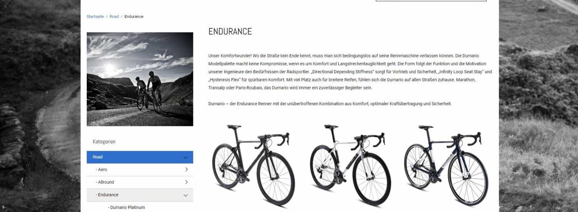Open the Allround category item
The image size is (578, 212).
[140, 182]
